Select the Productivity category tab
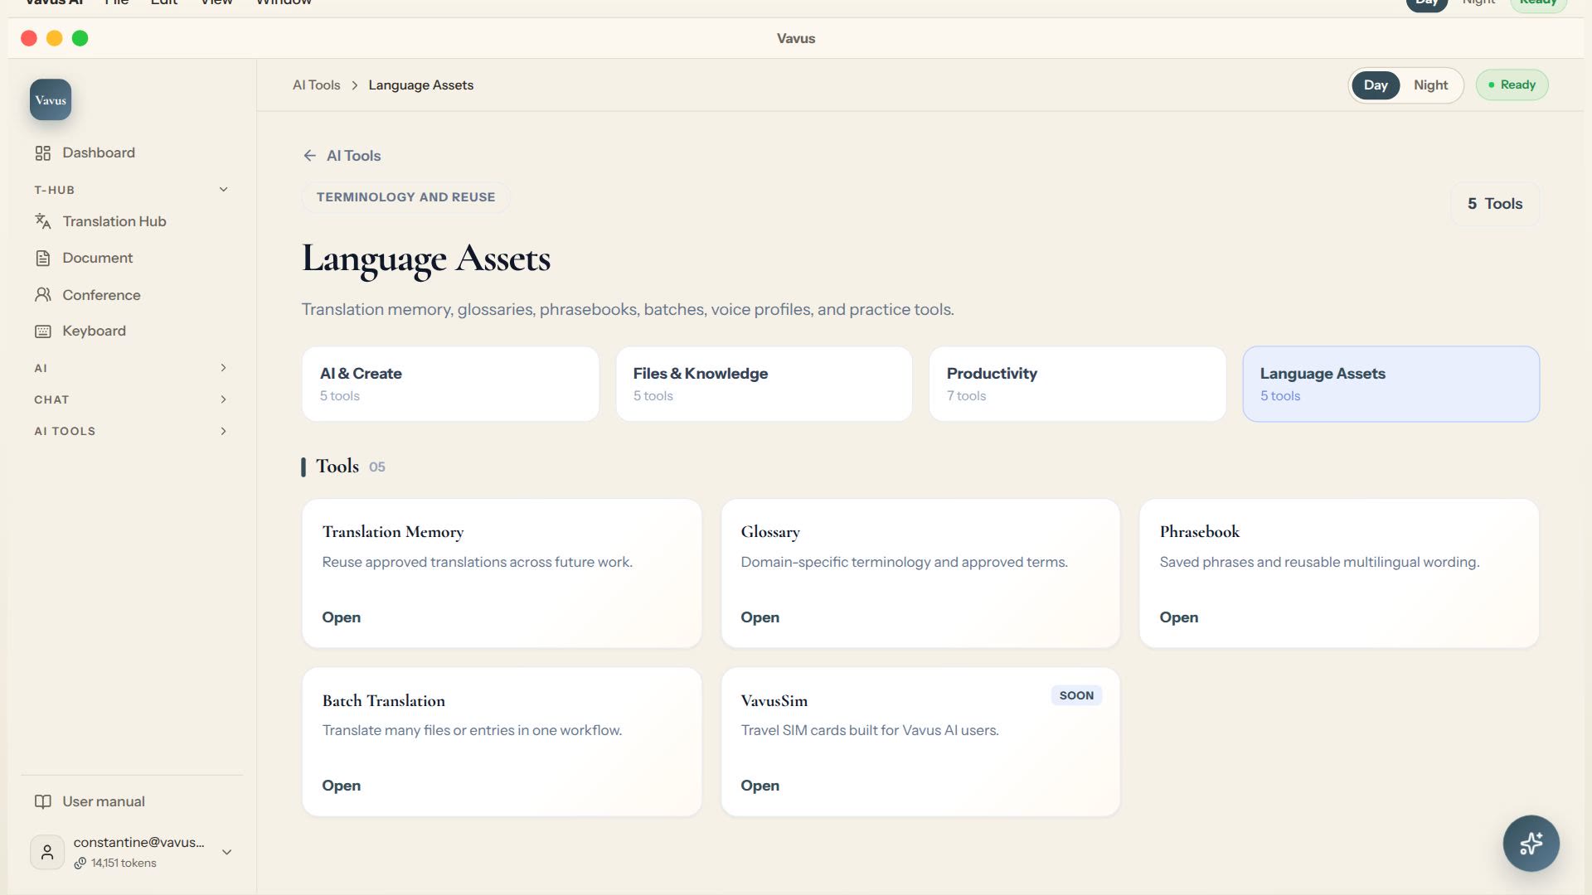This screenshot has width=1592, height=895. (x=1077, y=384)
